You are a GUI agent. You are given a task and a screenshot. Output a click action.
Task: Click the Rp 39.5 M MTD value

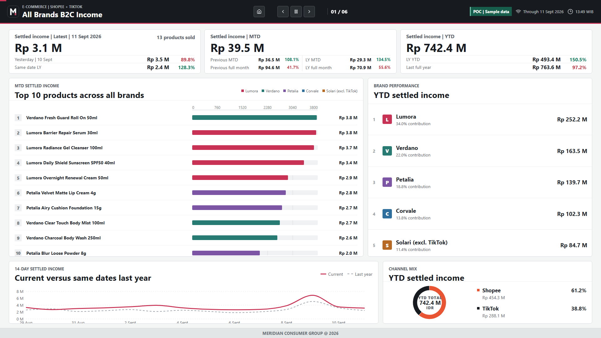click(x=237, y=48)
